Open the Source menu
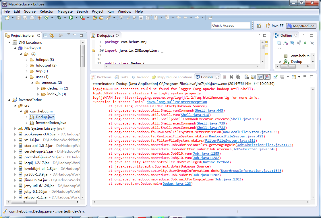The image size is (321, 218). pos(30,11)
